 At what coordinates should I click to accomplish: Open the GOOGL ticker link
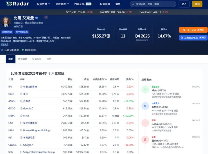(12, 145)
